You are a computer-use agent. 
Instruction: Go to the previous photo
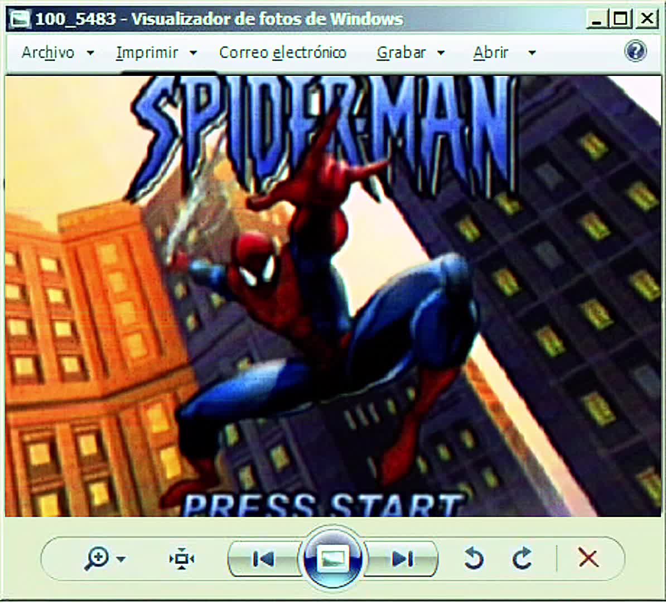[x=264, y=559]
